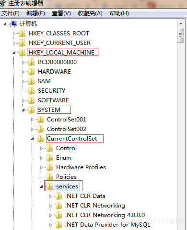The image size is (187, 230).
Task: Expand Control key arrow
Action: coord(41,148)
